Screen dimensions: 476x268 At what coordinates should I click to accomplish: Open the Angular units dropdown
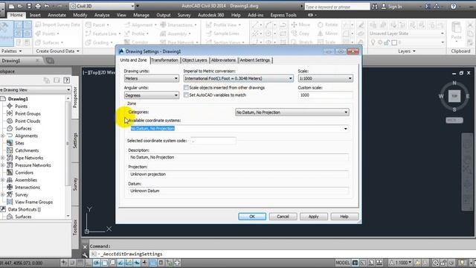tap(151, 95)
